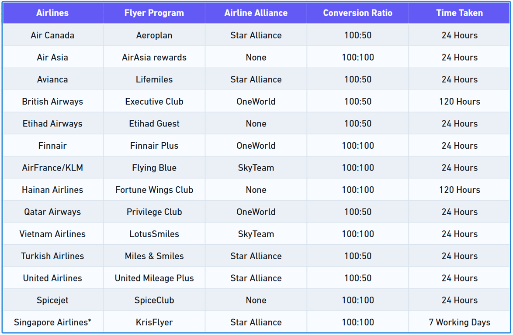This screenshot has width=513, height=335.
Task: Select the United Mileage Plus cell
Action: (x=154, y=278)
